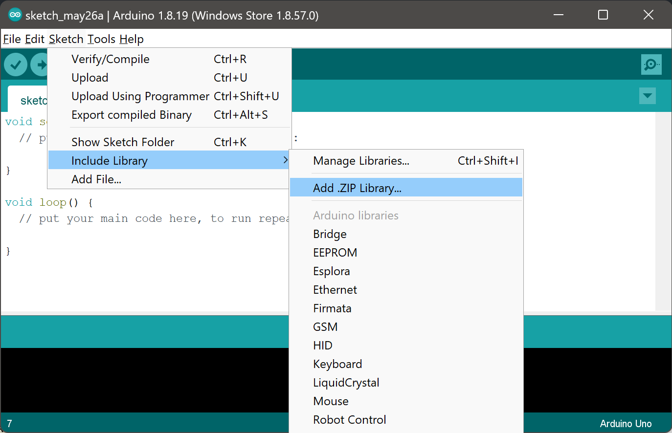Click the Verify checkmark toolbar icon
The image size is (672, 433).
click(x=16, y=65)
